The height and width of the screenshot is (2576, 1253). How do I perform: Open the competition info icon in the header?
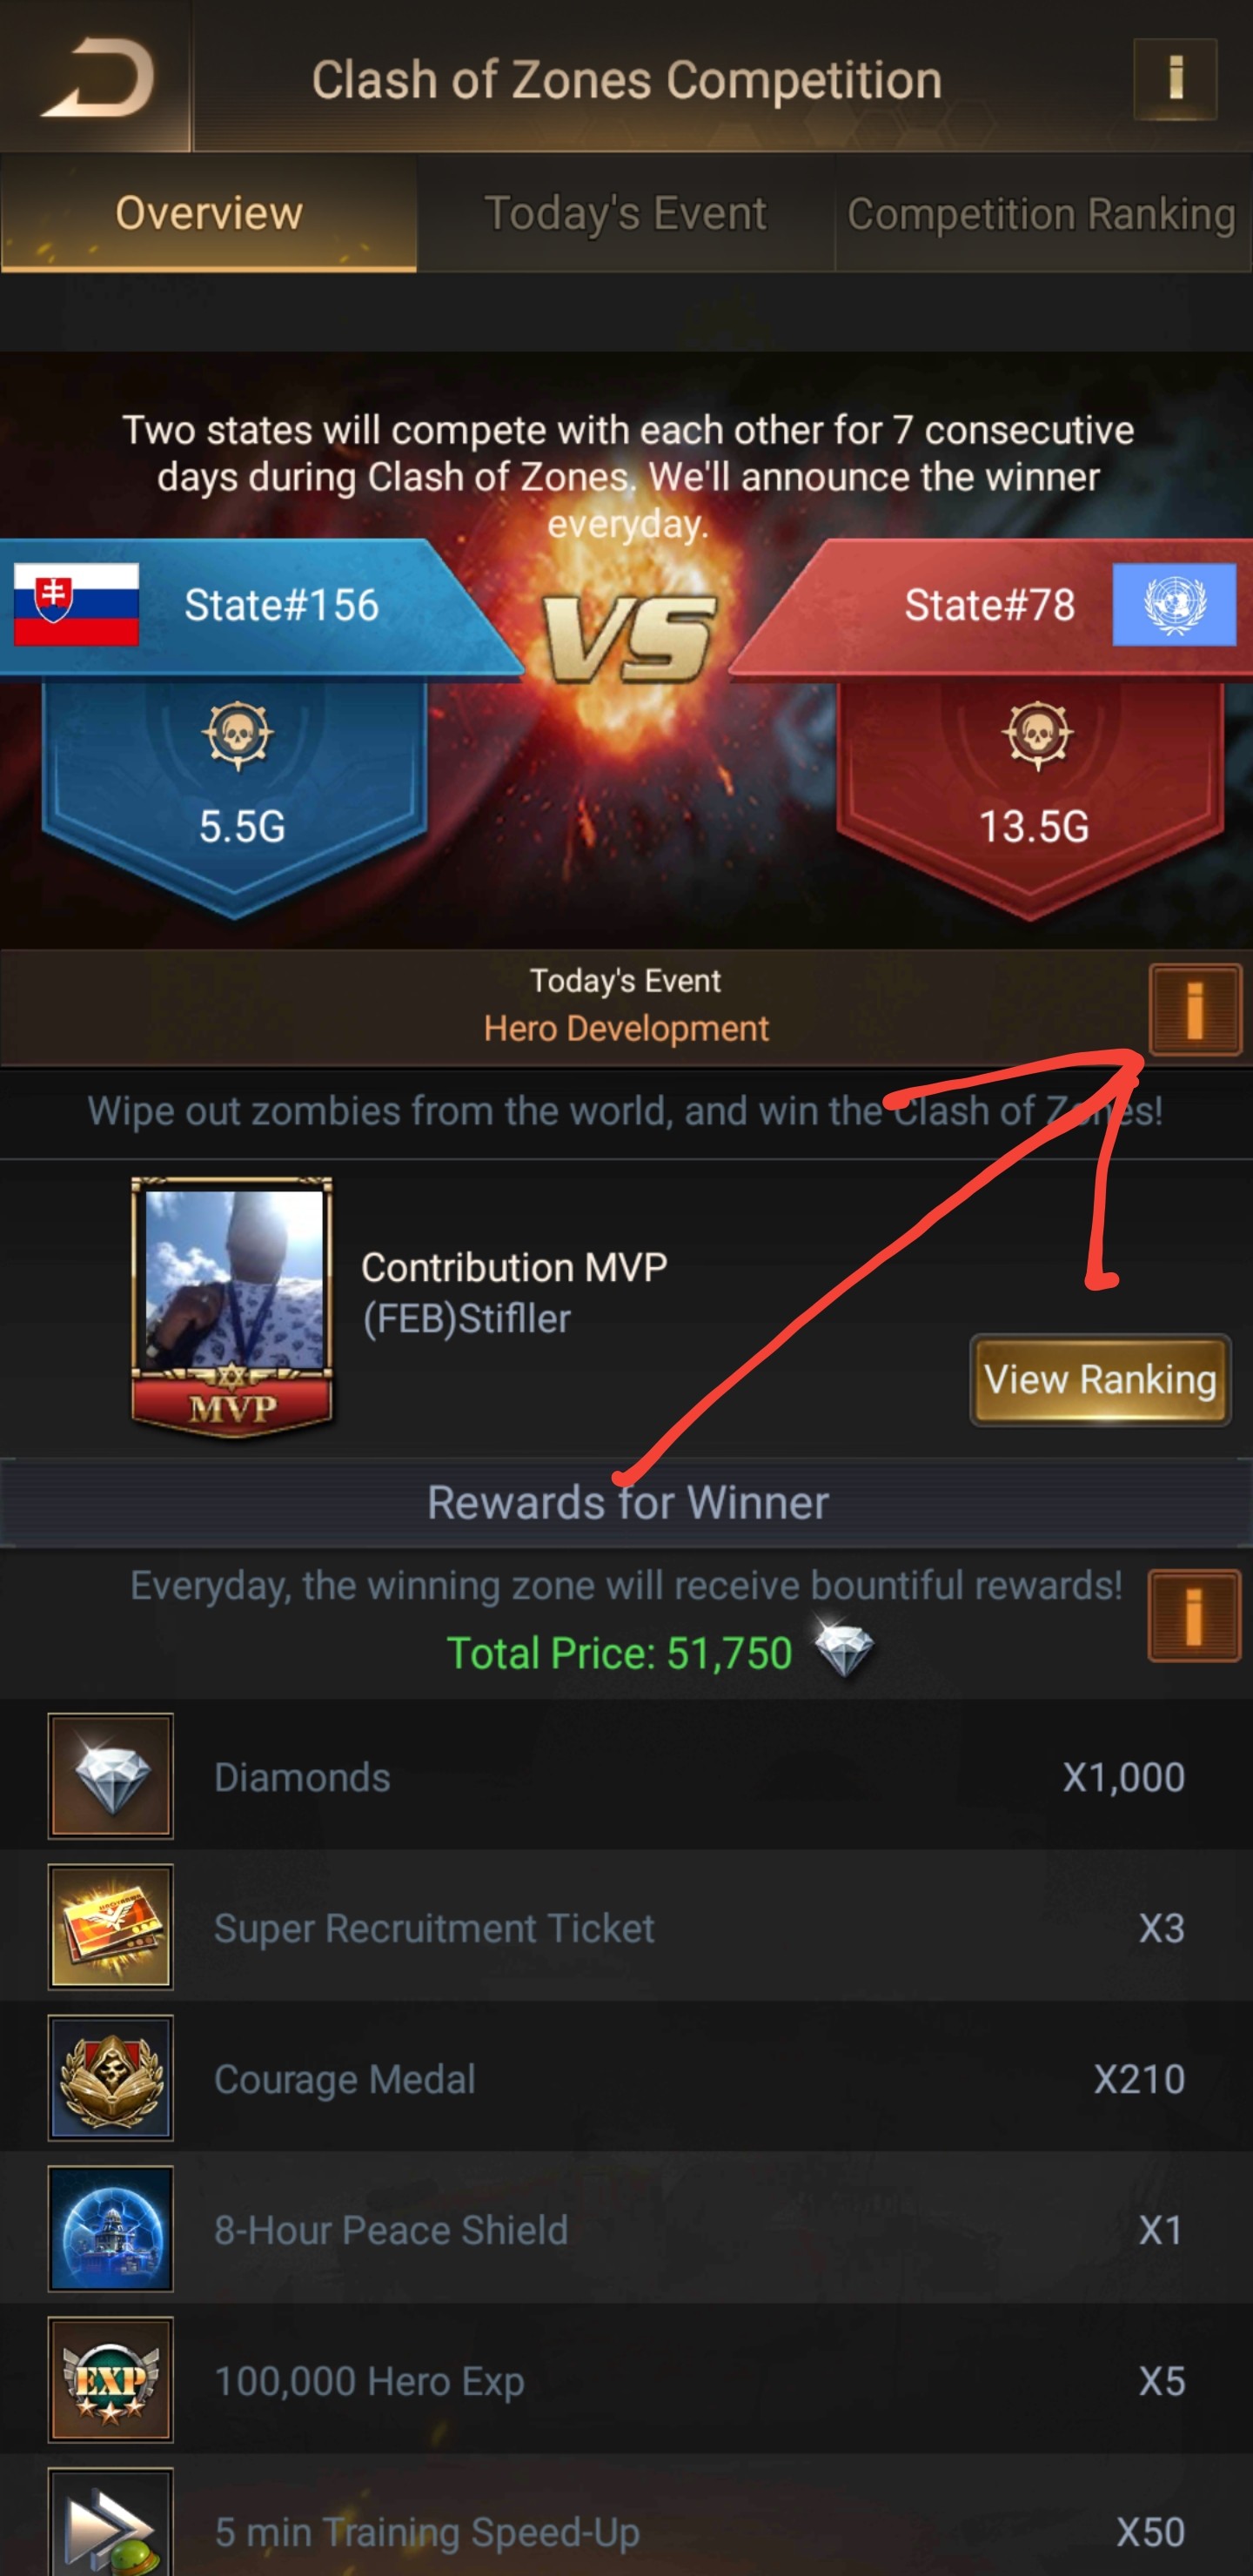(1175, 79)
